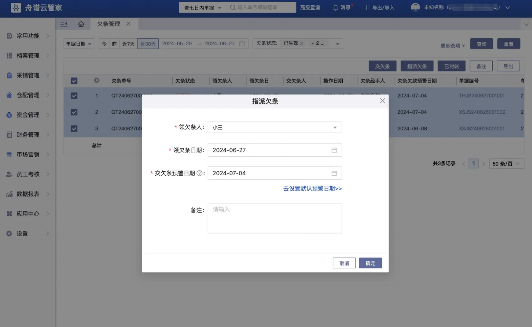Viewport: 532px width, 327px height.
Task: Click the 确定 button in dialog
Action: (x=370, y=263)
